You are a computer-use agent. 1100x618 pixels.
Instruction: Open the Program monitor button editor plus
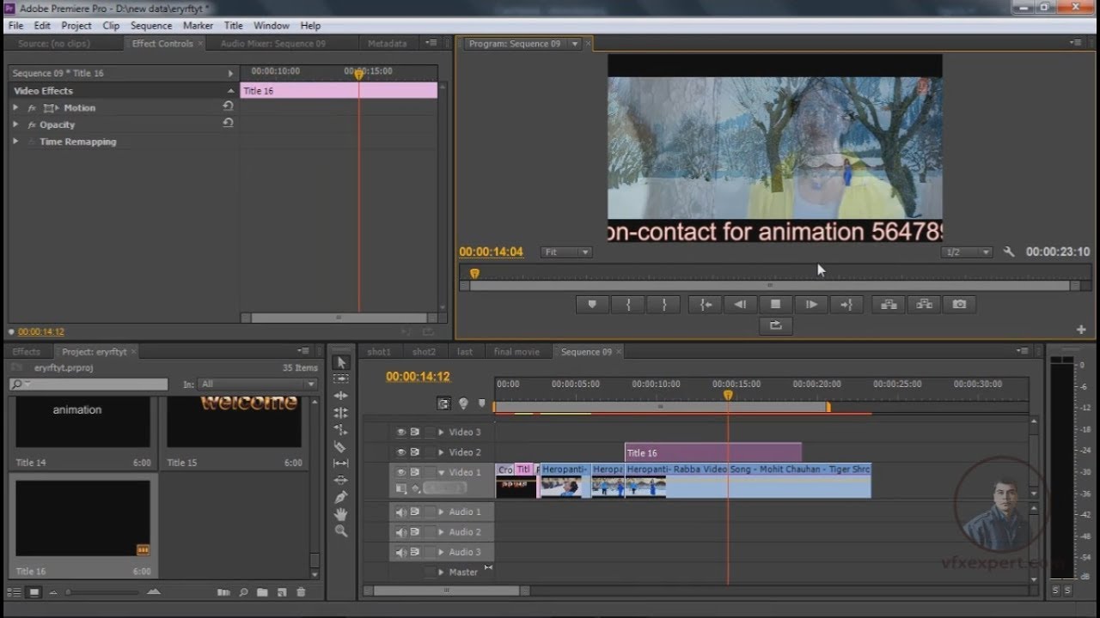tap(1081, 330)
